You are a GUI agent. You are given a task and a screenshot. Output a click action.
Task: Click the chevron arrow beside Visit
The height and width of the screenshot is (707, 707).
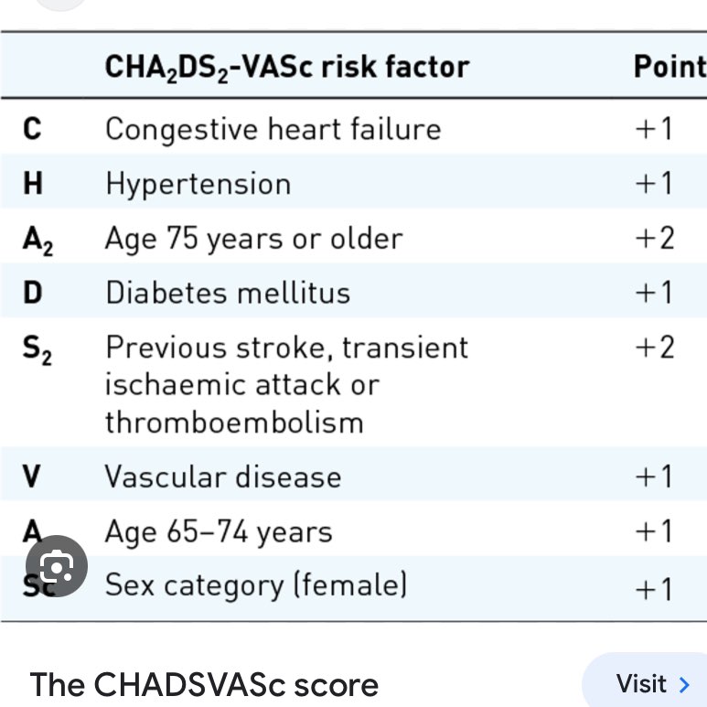[x=683, y=684]
